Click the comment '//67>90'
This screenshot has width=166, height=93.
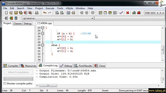pos(86,34)
